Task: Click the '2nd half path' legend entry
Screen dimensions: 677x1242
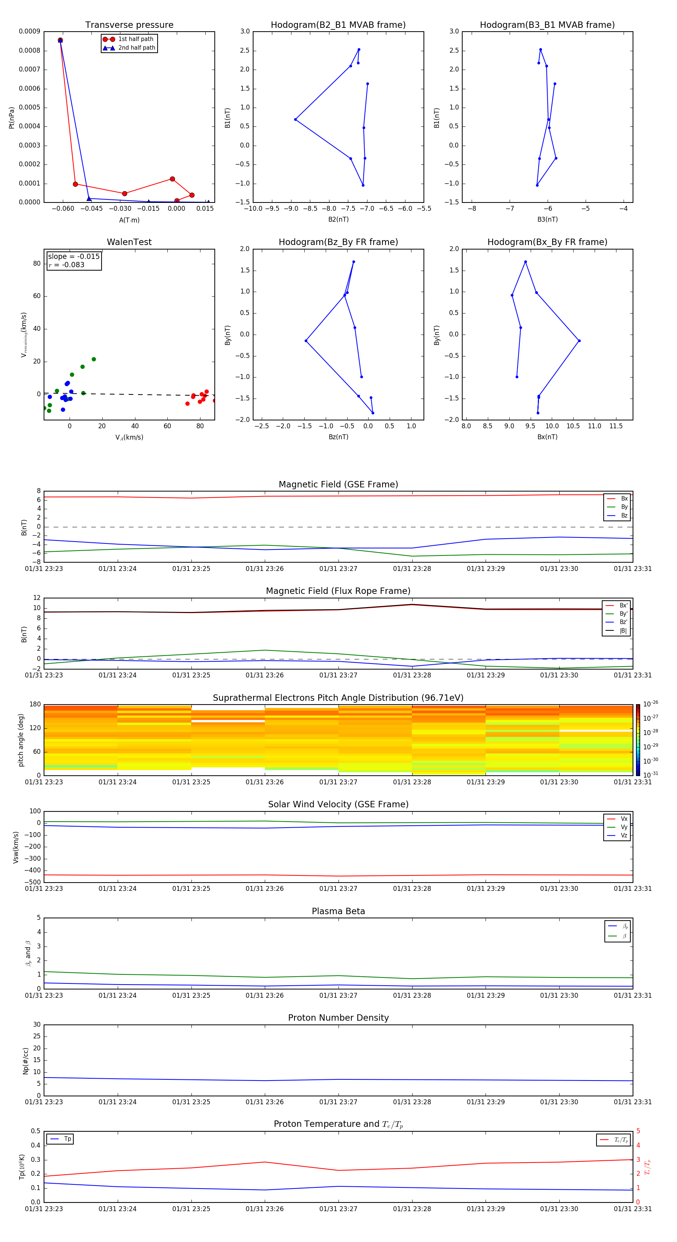Action: [x=129, y=48]
